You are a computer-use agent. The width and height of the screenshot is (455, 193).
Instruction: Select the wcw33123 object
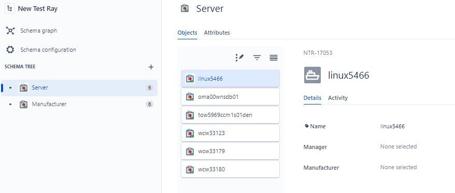[x=230, y=133]
